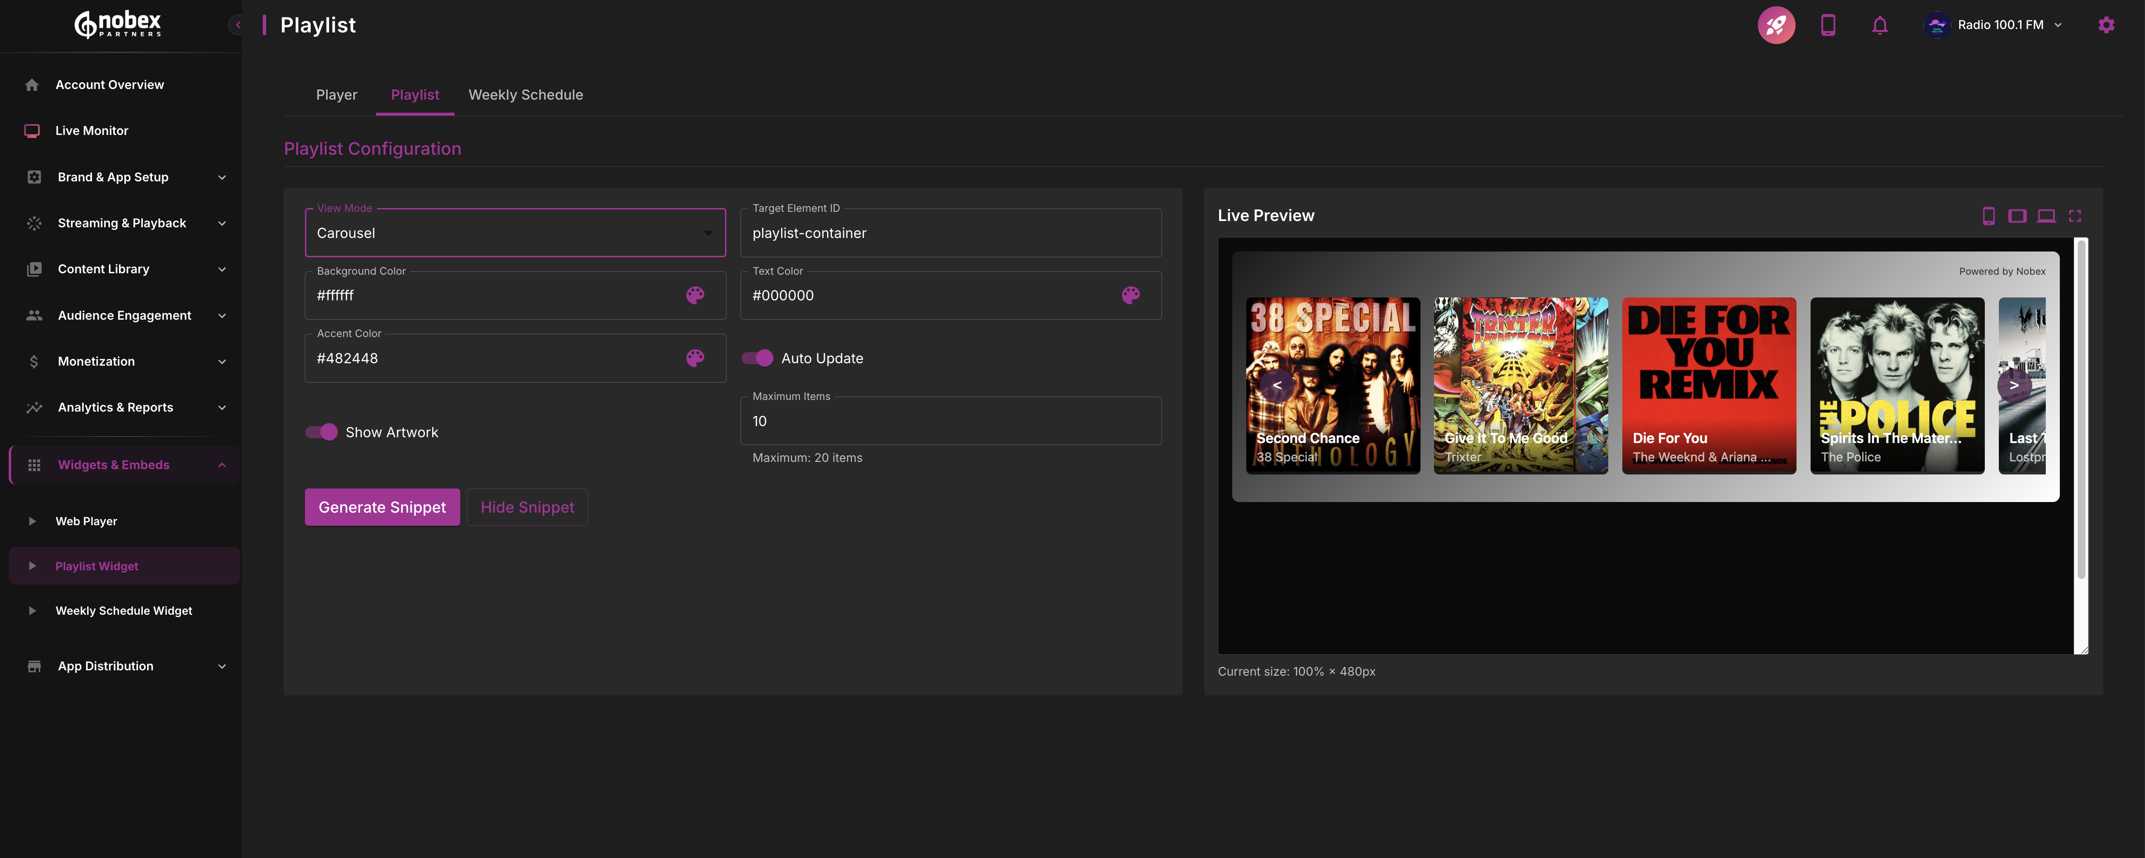Switch to the Player tab
2145x858 pixels.
point(336,95)
